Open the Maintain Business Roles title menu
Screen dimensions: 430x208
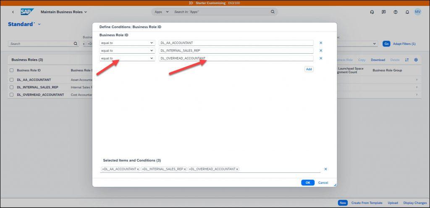pyautogui.click(x=64, y=12)
